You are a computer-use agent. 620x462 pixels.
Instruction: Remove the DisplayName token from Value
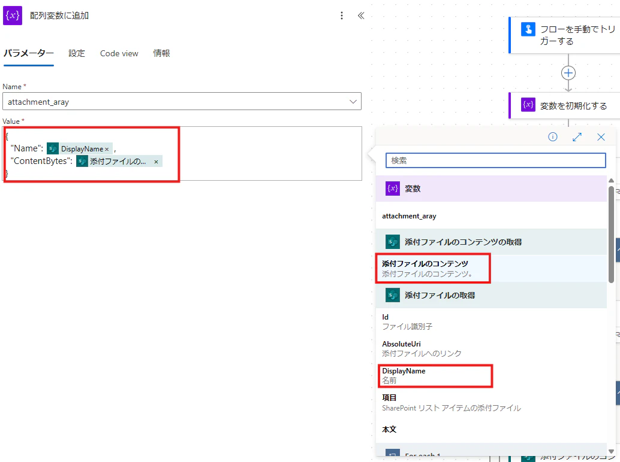107,149
